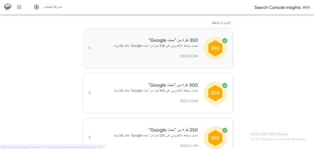Viewport: 314px width, 149px height.
Task: Click the green checkmark on 350 badge
Action: [x=225, y=41]
